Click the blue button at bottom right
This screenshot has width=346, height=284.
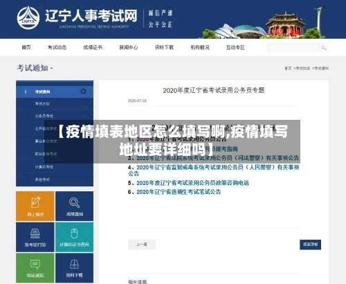pyautogui.click(x=310, y=245)
